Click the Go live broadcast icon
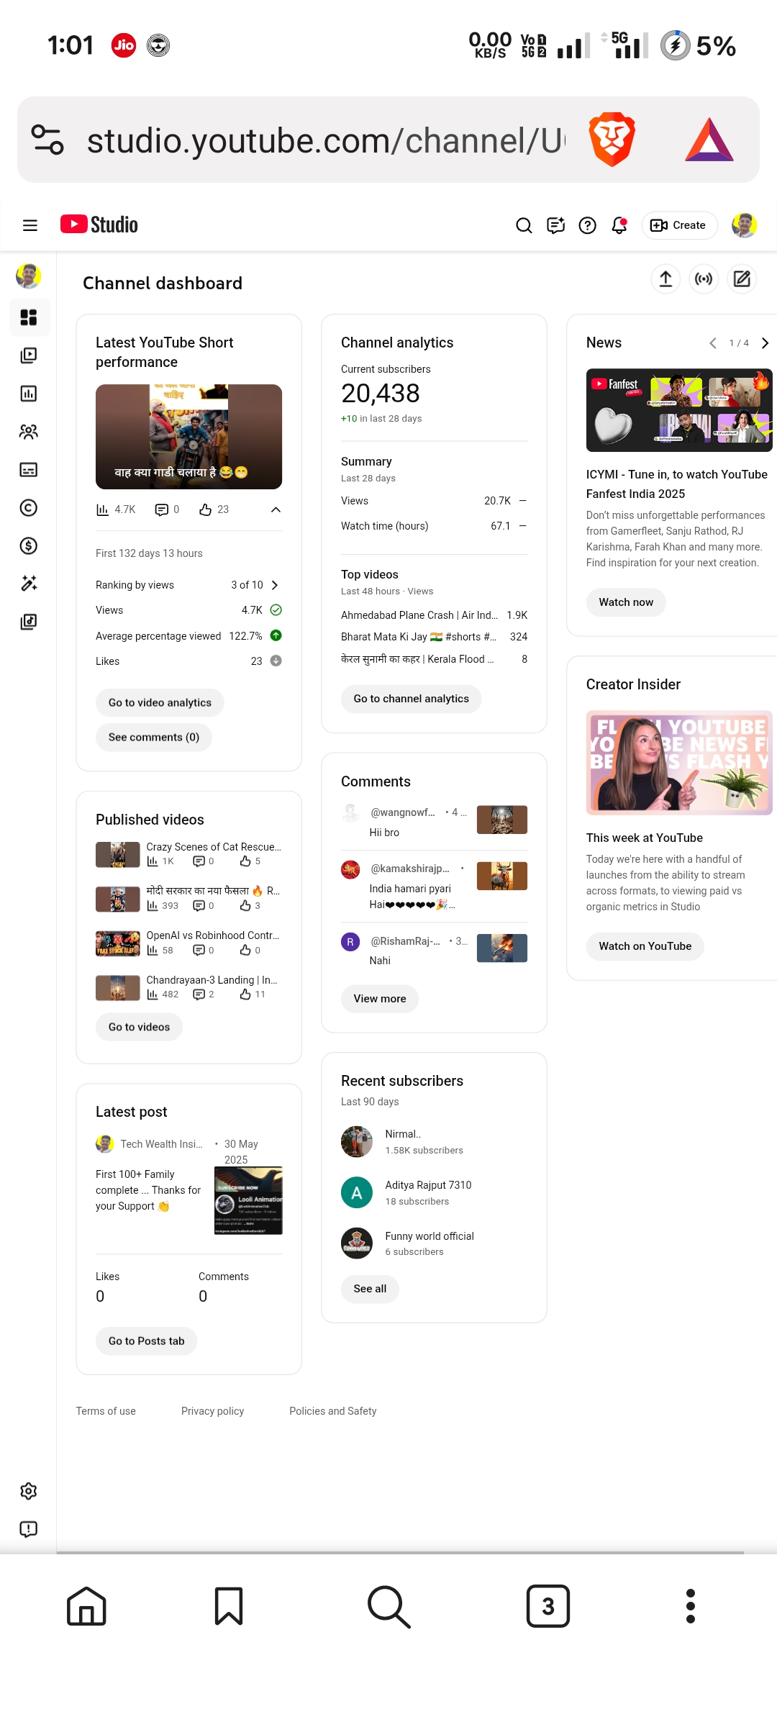Image resolution: width=777 pixels, height=1727 pixels. tap(704, 279)
